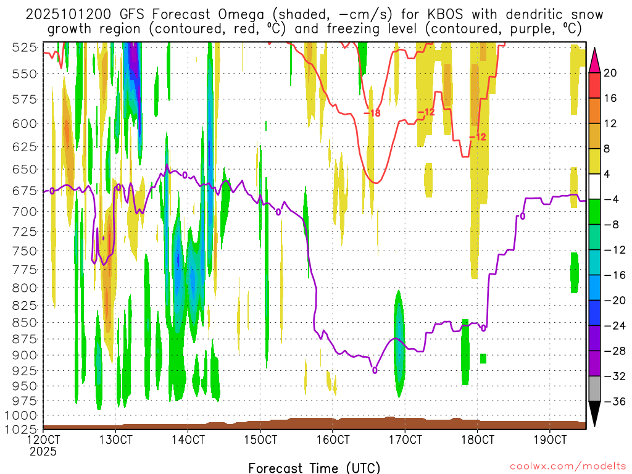Click the 700 pressure axis label

(x=25, y=212)
